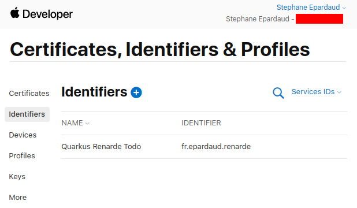Open the Quarkus Renarde Todo identifier
The image size is (357, 208).
101,147
